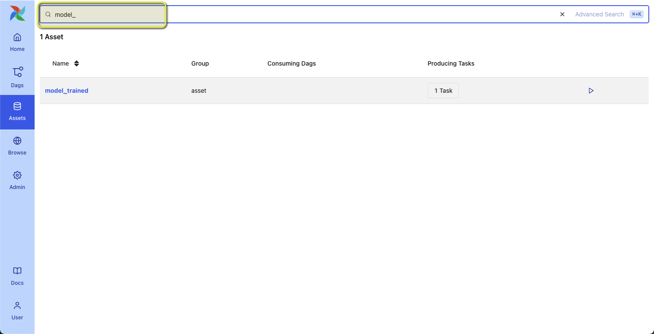Go to Home in sidebar

17,42
